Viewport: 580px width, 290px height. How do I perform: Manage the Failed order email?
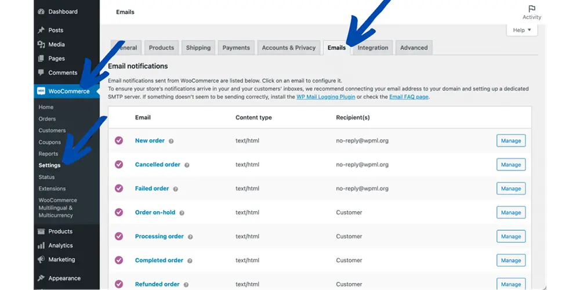[x=511, y=188]
